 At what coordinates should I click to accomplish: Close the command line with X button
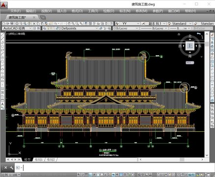click(5, 168)
